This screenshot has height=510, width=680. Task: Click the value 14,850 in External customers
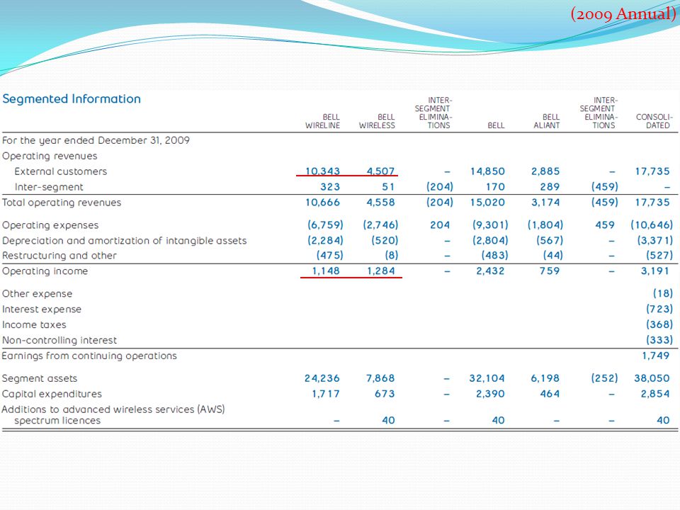488,171
